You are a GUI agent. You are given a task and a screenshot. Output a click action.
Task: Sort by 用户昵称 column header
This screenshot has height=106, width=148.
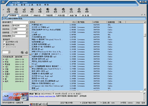84,22
